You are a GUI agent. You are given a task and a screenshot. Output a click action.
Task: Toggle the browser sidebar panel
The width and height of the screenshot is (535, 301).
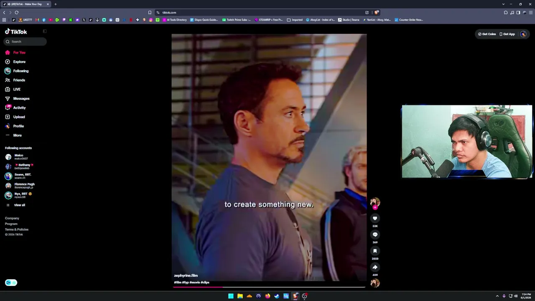click(518, 13)
